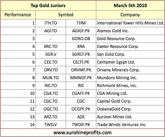Select the Performance column header
The width and height of the screenshot is (165, 137).
click(18, 15)
